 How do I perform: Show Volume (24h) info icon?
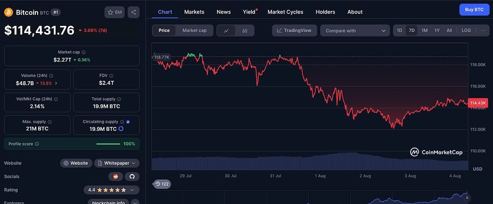[x=51, y=75]
